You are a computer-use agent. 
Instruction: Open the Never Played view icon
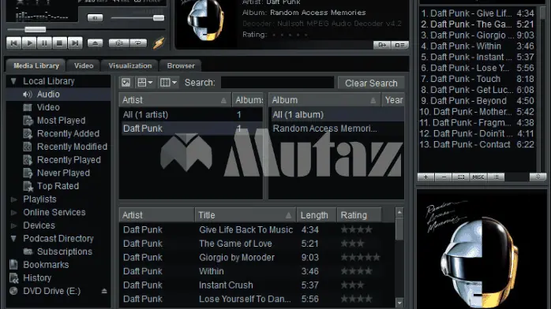[28, 173]
